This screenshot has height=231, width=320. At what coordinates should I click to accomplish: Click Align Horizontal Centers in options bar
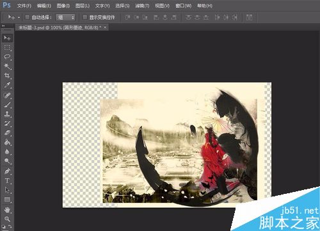point(165,17)
